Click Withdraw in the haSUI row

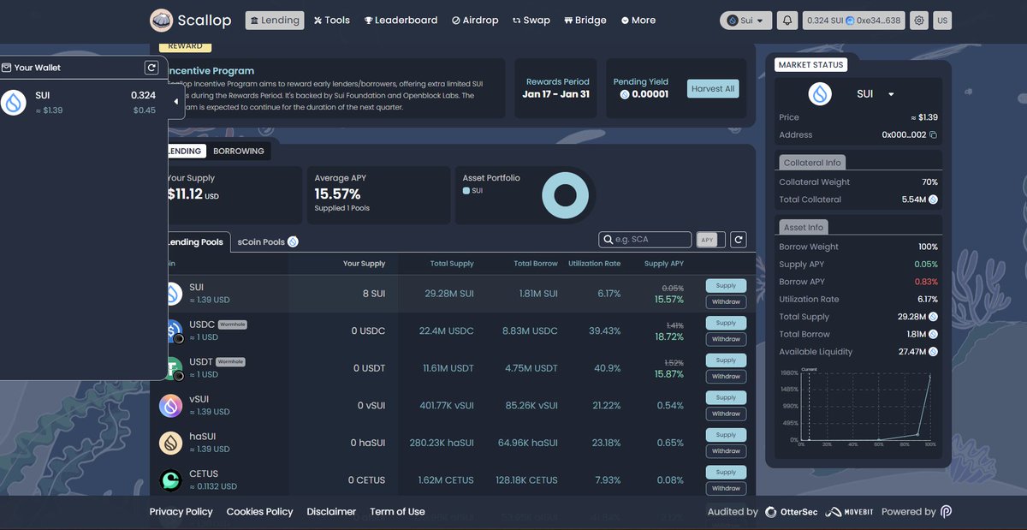coord(726,450)
